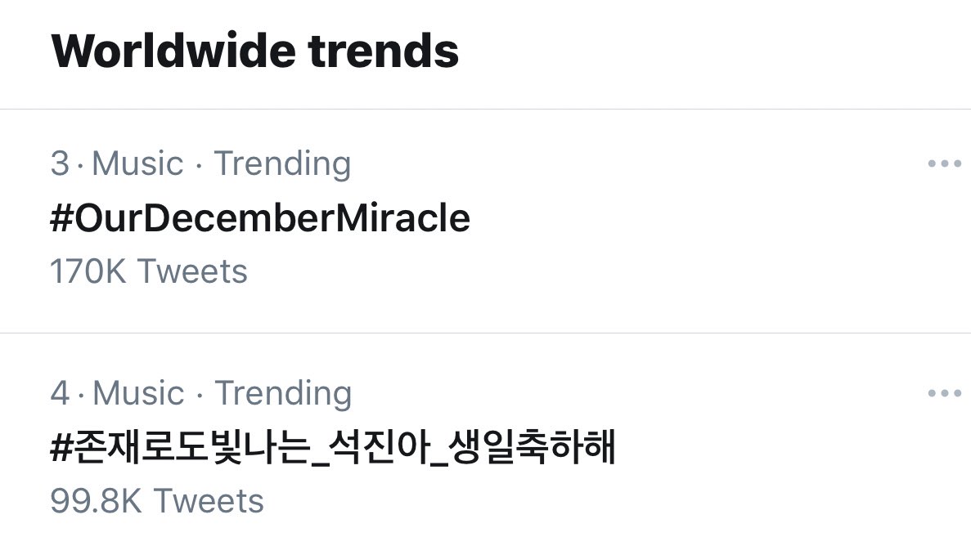Click "Trending" label above the Korean hashtag
This screenshot has width=971, height=546.
pyautogui.click(x=283, y=393)
